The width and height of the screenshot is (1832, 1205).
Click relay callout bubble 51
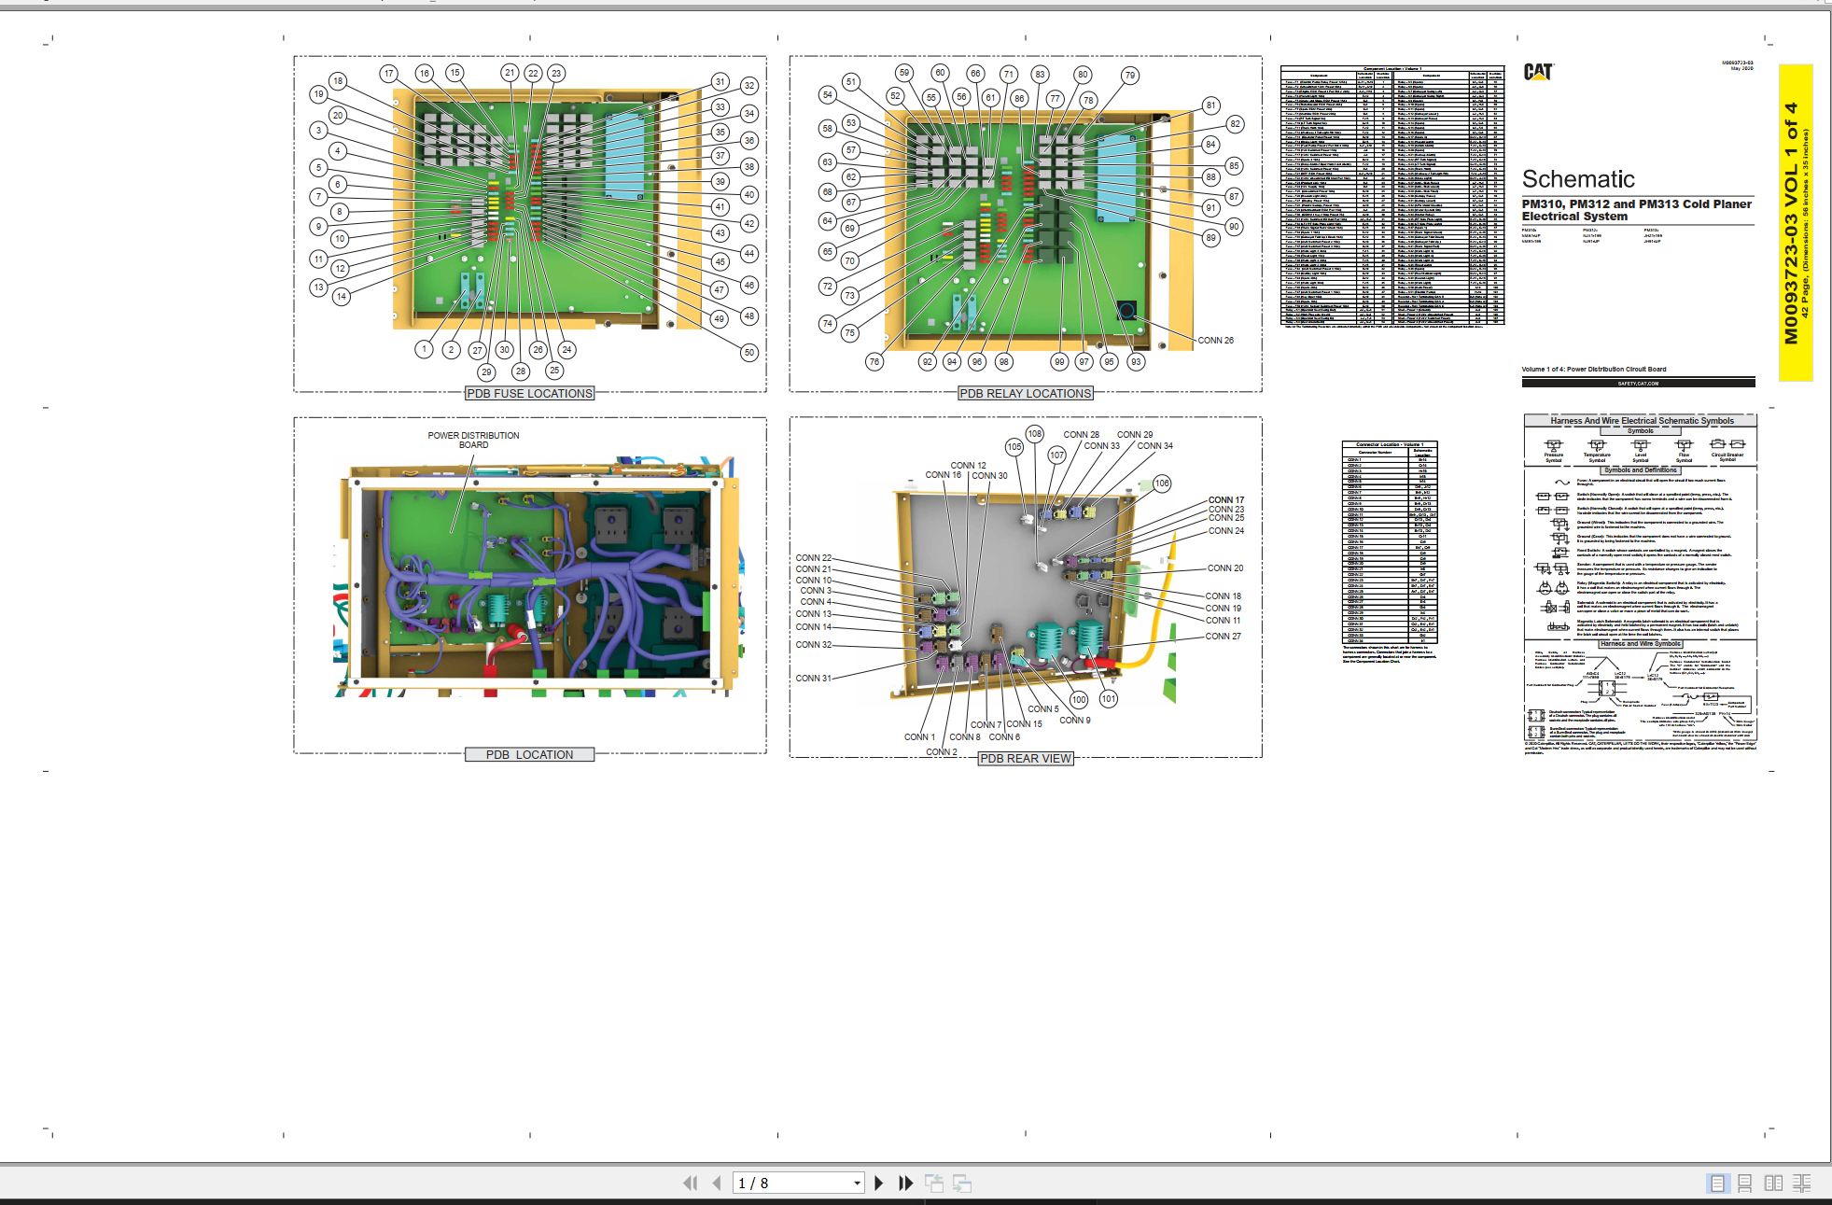[850, 82]
